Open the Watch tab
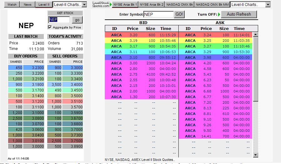Screen dimensions: 281x164 [x=12, y=4]
